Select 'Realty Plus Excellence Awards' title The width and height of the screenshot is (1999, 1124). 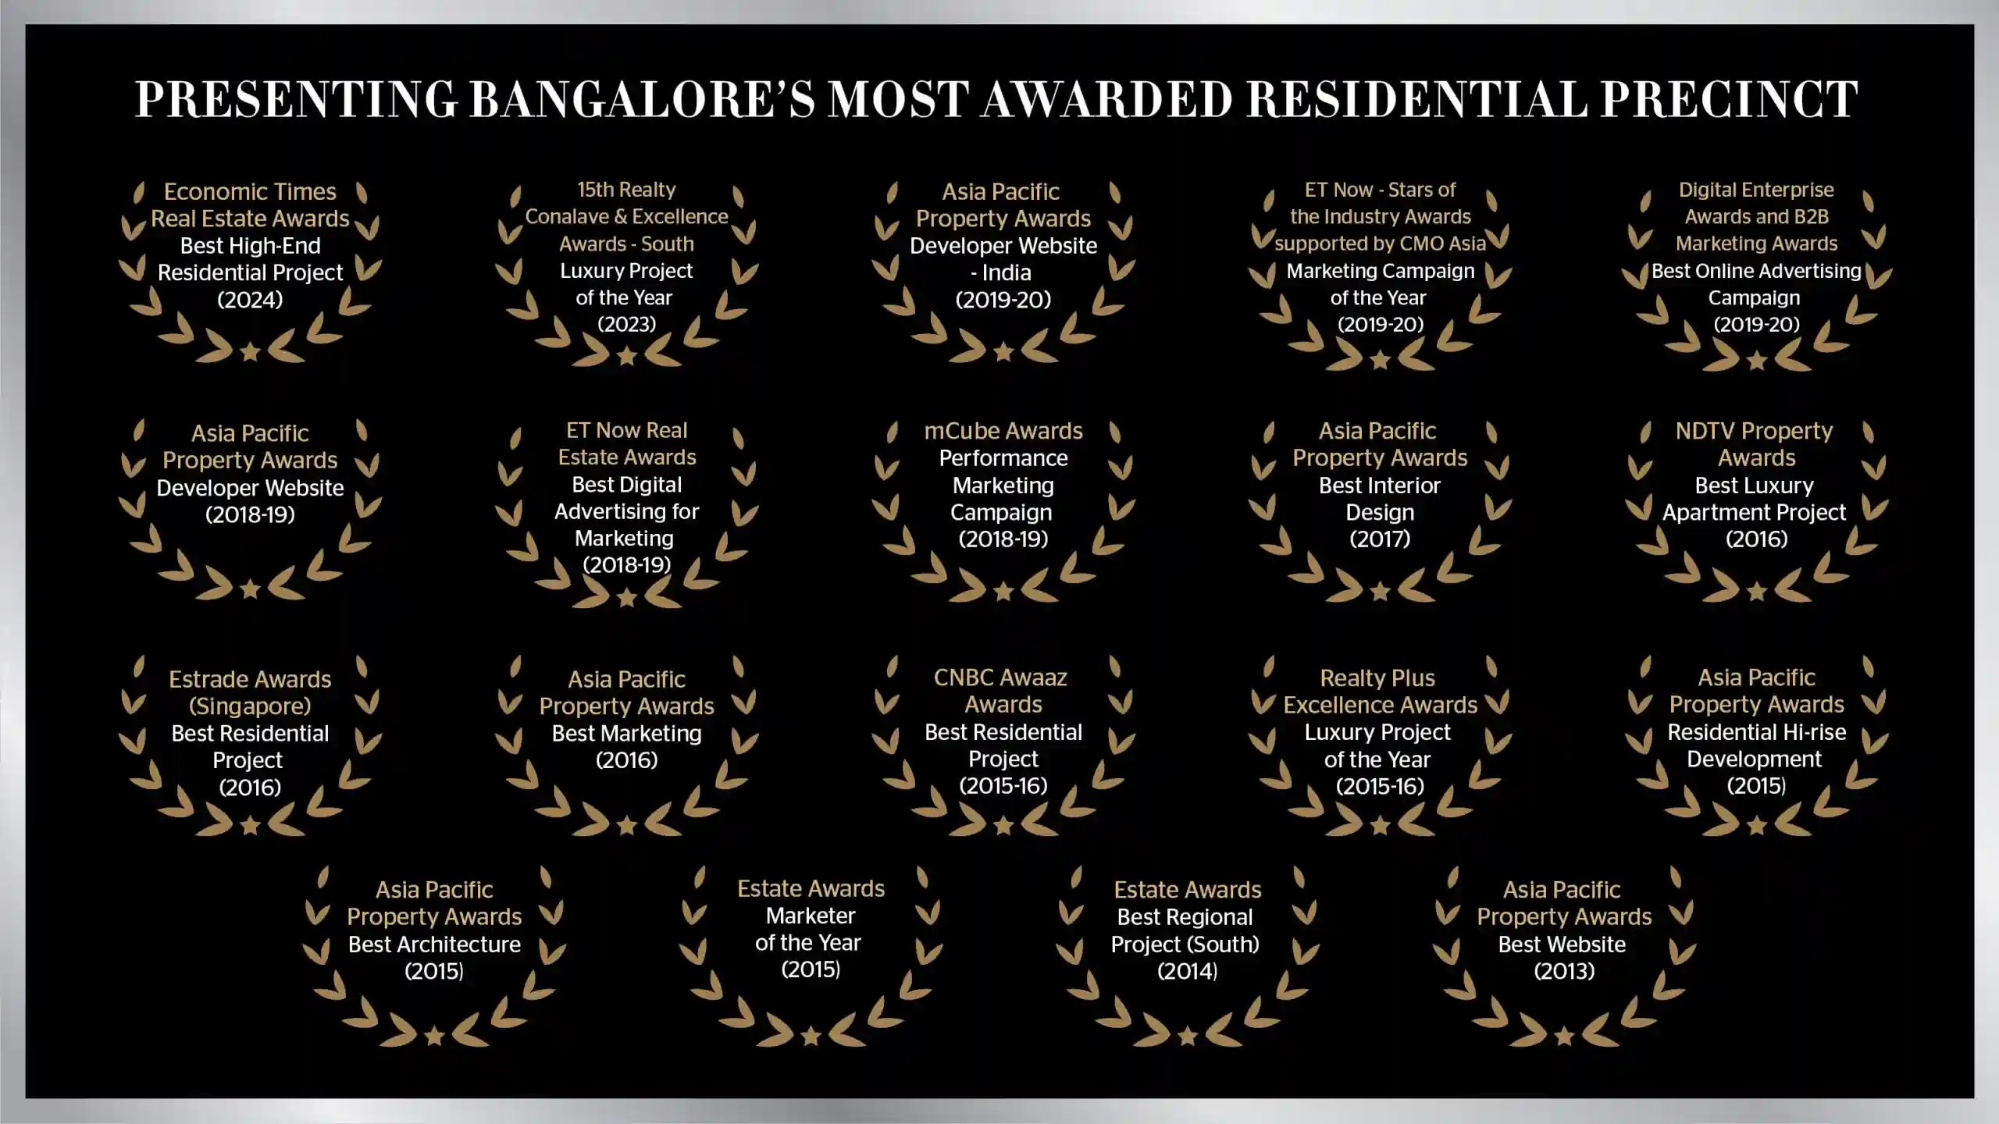point(1380,692)
